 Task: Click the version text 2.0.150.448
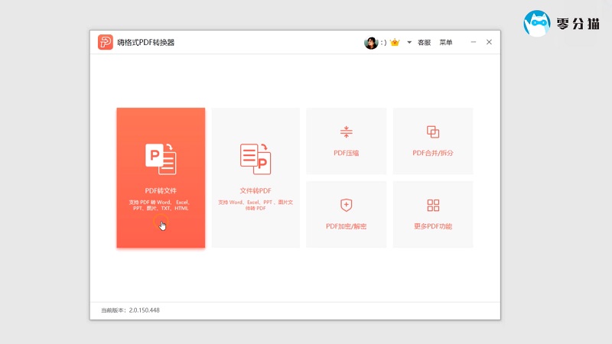pyautogui.click(x=144, y=310)
